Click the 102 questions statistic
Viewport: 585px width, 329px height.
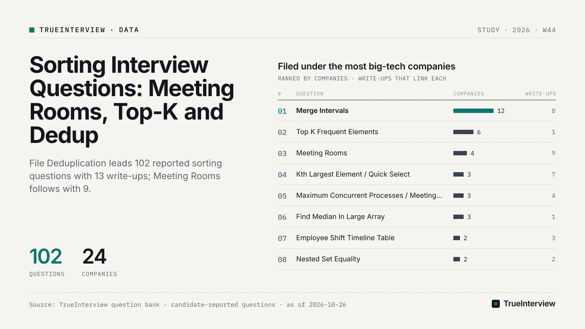[x=46, y=261]
